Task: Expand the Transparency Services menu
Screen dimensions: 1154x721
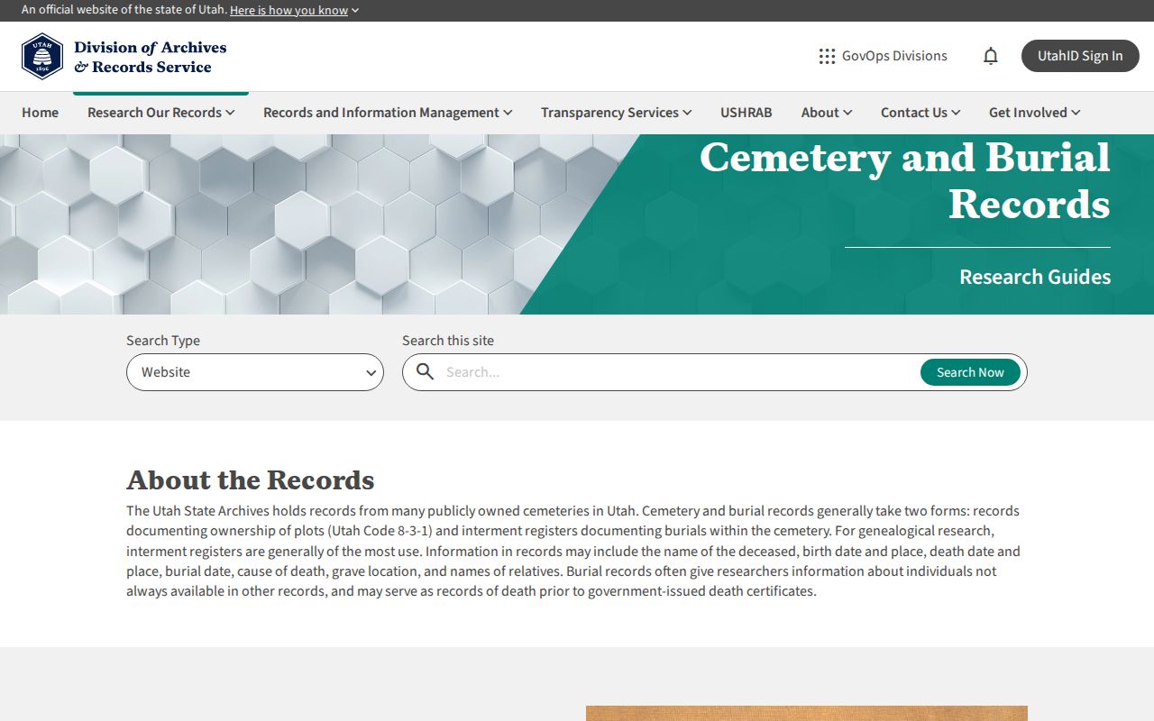Action: (x=616, y=113)
